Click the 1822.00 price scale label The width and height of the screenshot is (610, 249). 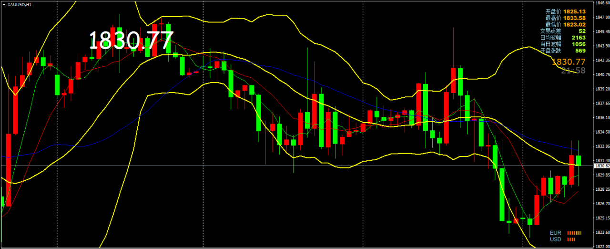click(602, 247)
